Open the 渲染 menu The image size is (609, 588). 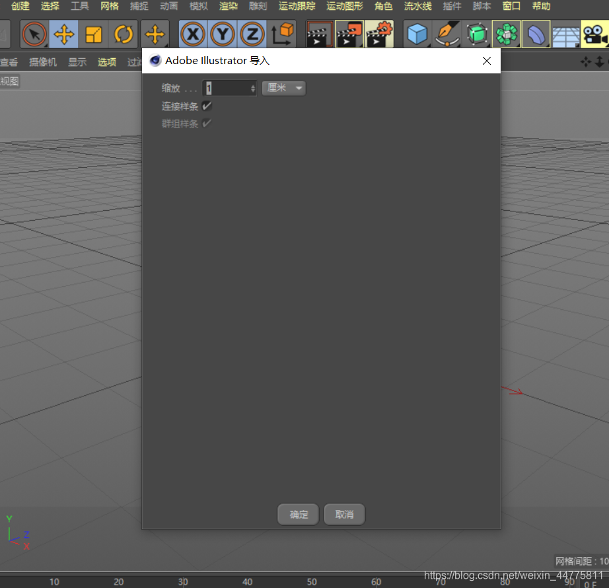pos(229,6)
